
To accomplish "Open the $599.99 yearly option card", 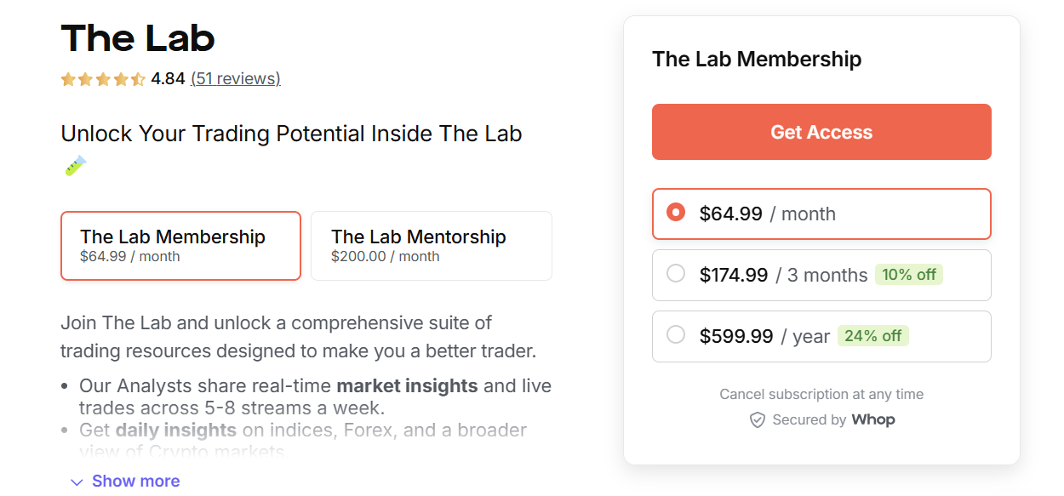I will click(821, 335).
